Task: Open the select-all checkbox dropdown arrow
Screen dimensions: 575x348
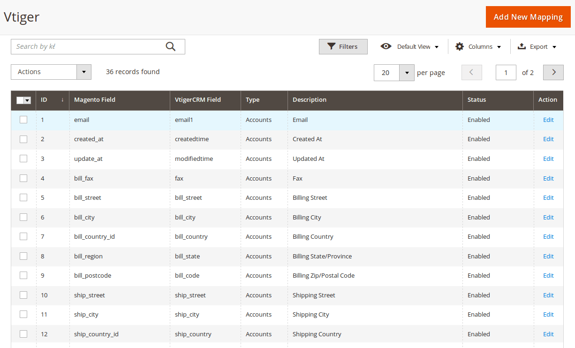Action: pyautogui.click(x=28, y=100)
